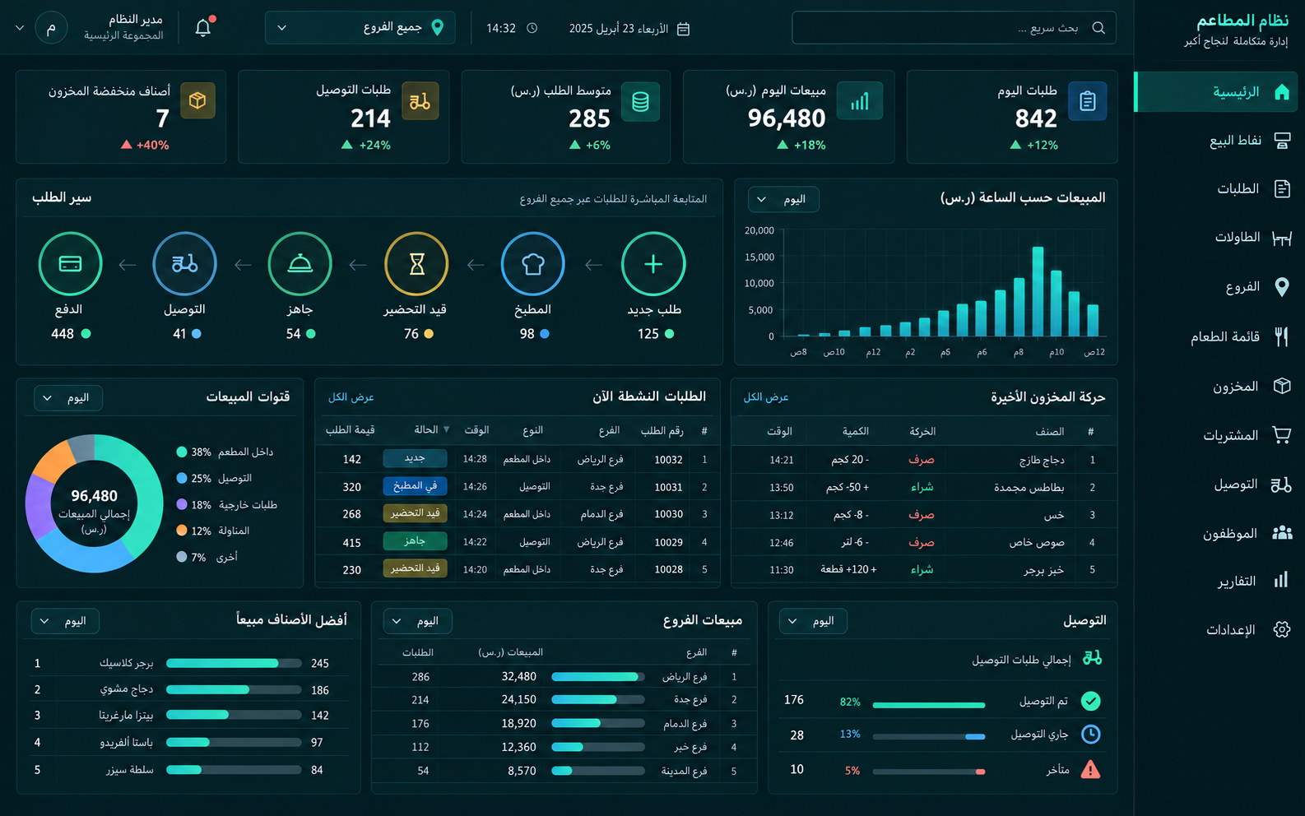This screenshot has width=1305, height=816.
Task: Open الإعدادات in the sidebar
Action: coord(1216,630)
